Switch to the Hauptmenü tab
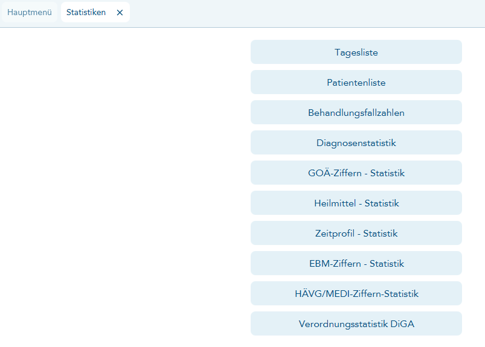 (x=30, y=12)
